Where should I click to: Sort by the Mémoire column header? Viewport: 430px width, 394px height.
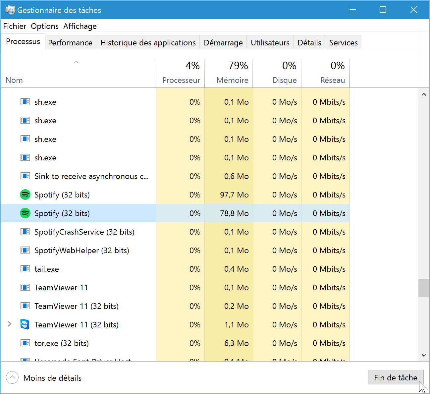[x=229, y=74]
